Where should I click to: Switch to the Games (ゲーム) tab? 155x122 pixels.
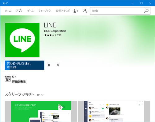coord(30,11)
